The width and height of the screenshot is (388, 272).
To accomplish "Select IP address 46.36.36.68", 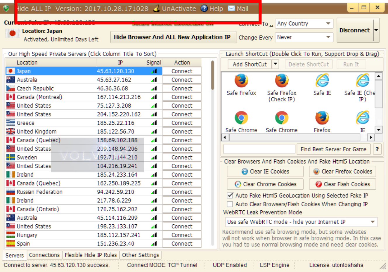I will (112, 88).
